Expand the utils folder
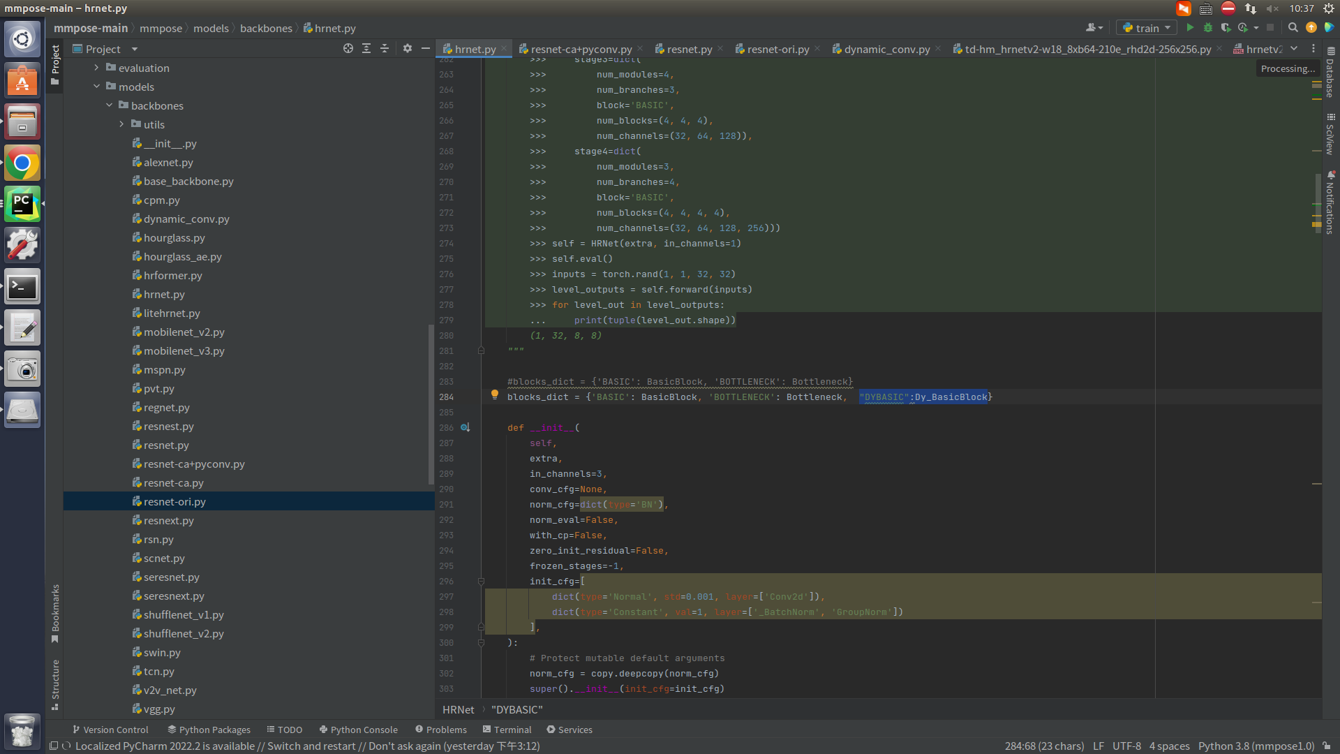This screenshot has width=1340, height=754. [121, 124]
